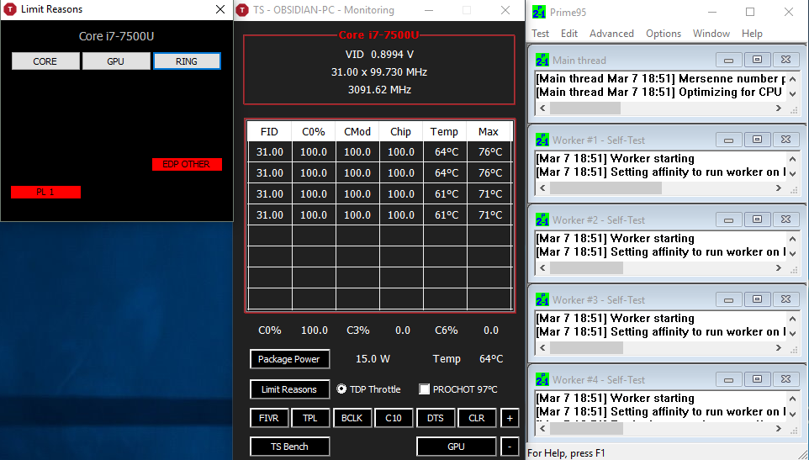The height and width of the screenshot is (460, 809).
Task: Click the Prime95 application icon in title bar
Action: [539, 12]
